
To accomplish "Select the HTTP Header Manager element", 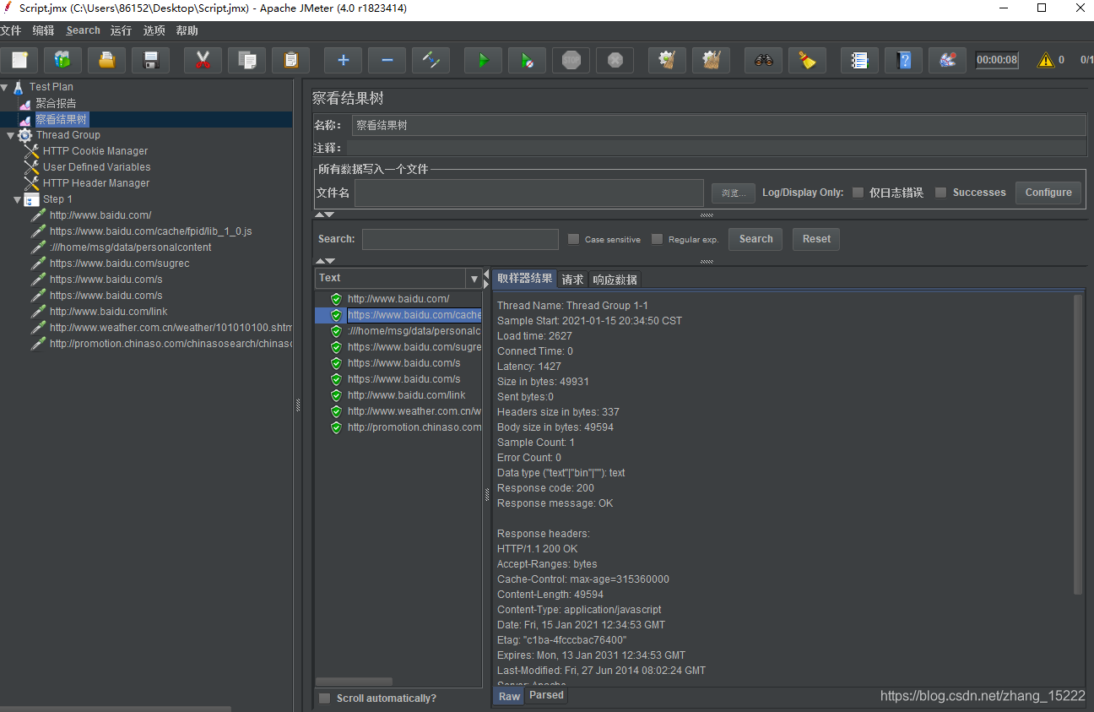I will [x=96, y=183].
